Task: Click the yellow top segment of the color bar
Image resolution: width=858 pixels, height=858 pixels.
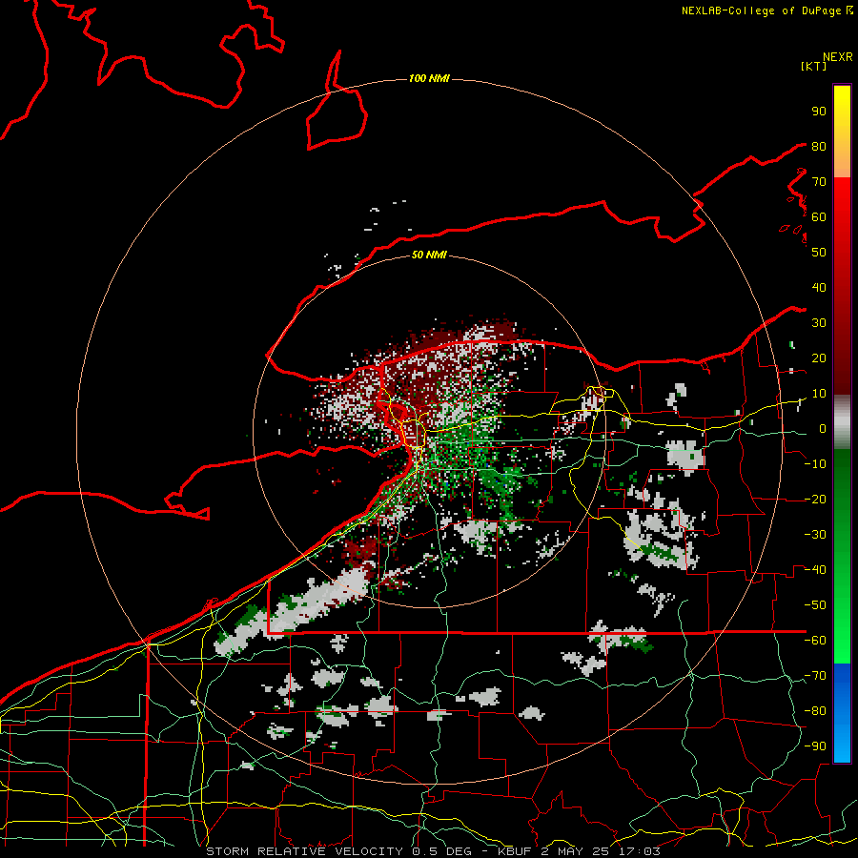Action: pos(842,116)
